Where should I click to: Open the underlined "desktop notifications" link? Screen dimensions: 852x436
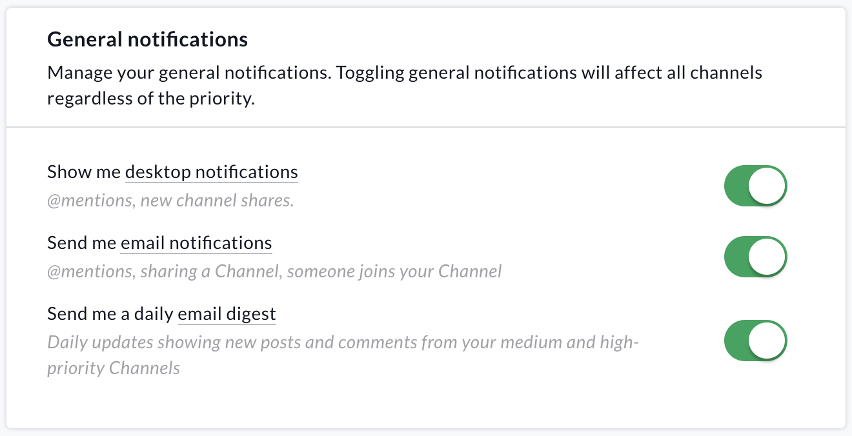[211, 172]
